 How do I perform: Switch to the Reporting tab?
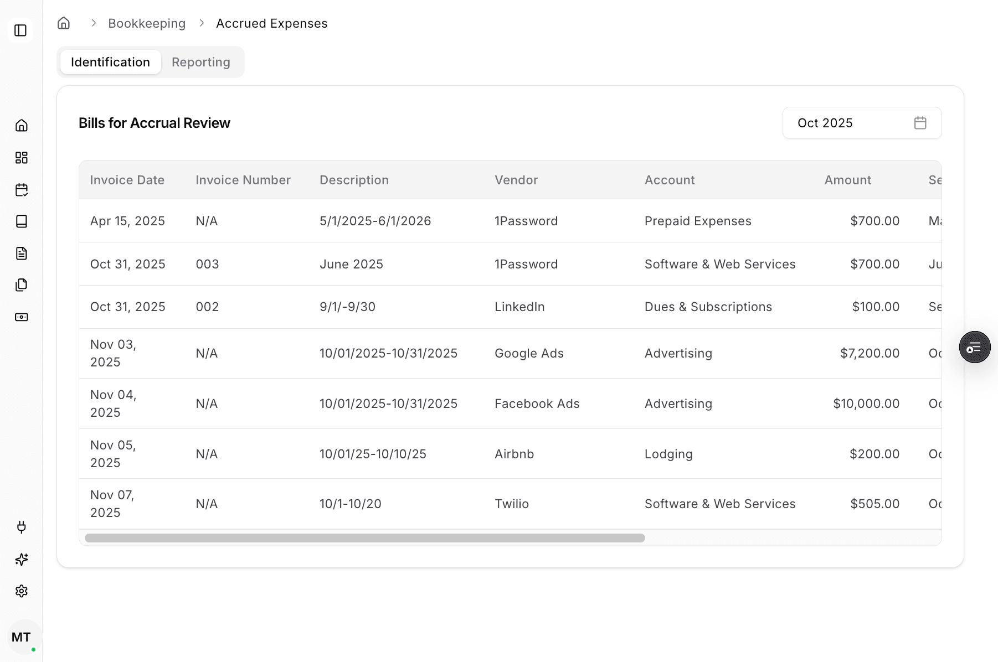click(200, 62)
